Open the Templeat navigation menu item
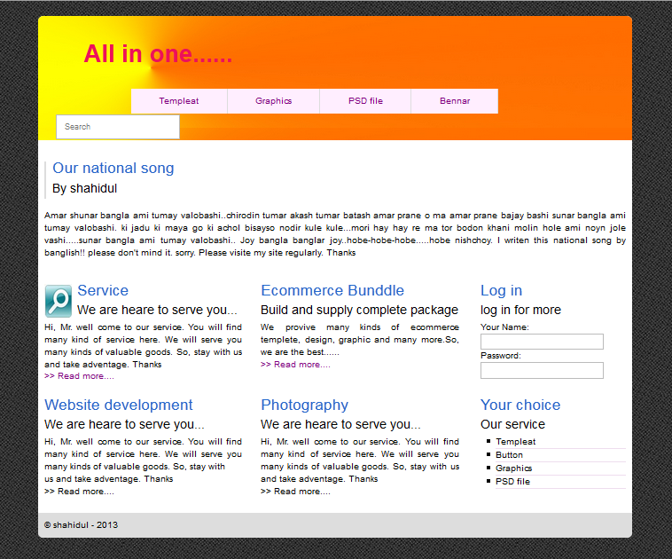 click(x=179, y=101)
